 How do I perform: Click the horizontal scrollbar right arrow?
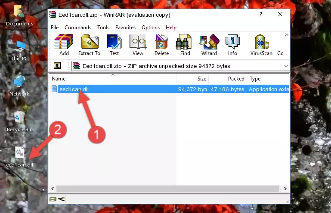[x=285, y=189]
